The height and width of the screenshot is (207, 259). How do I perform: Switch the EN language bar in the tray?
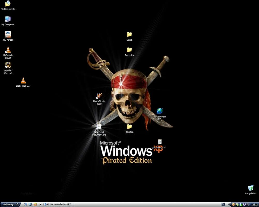(223, 204)
